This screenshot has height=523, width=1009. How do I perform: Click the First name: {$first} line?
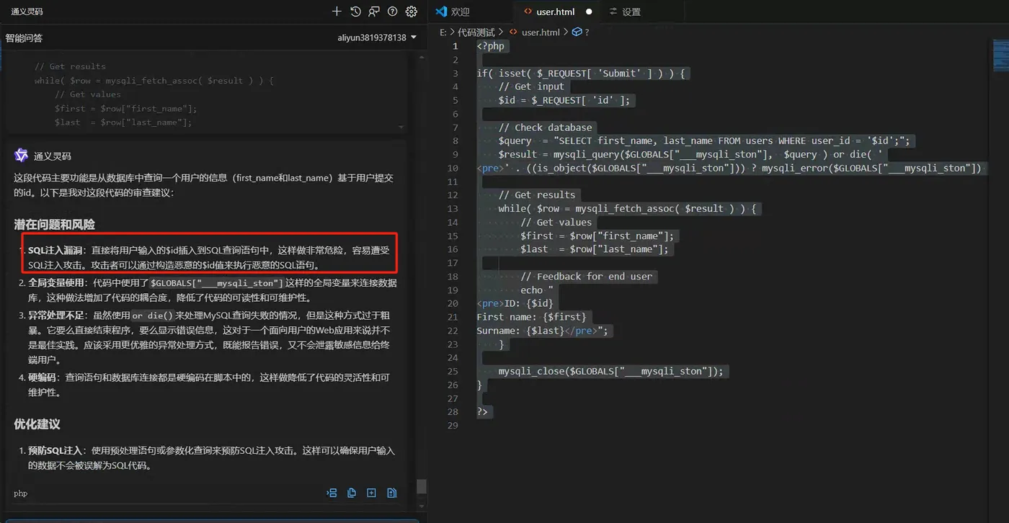533,317
